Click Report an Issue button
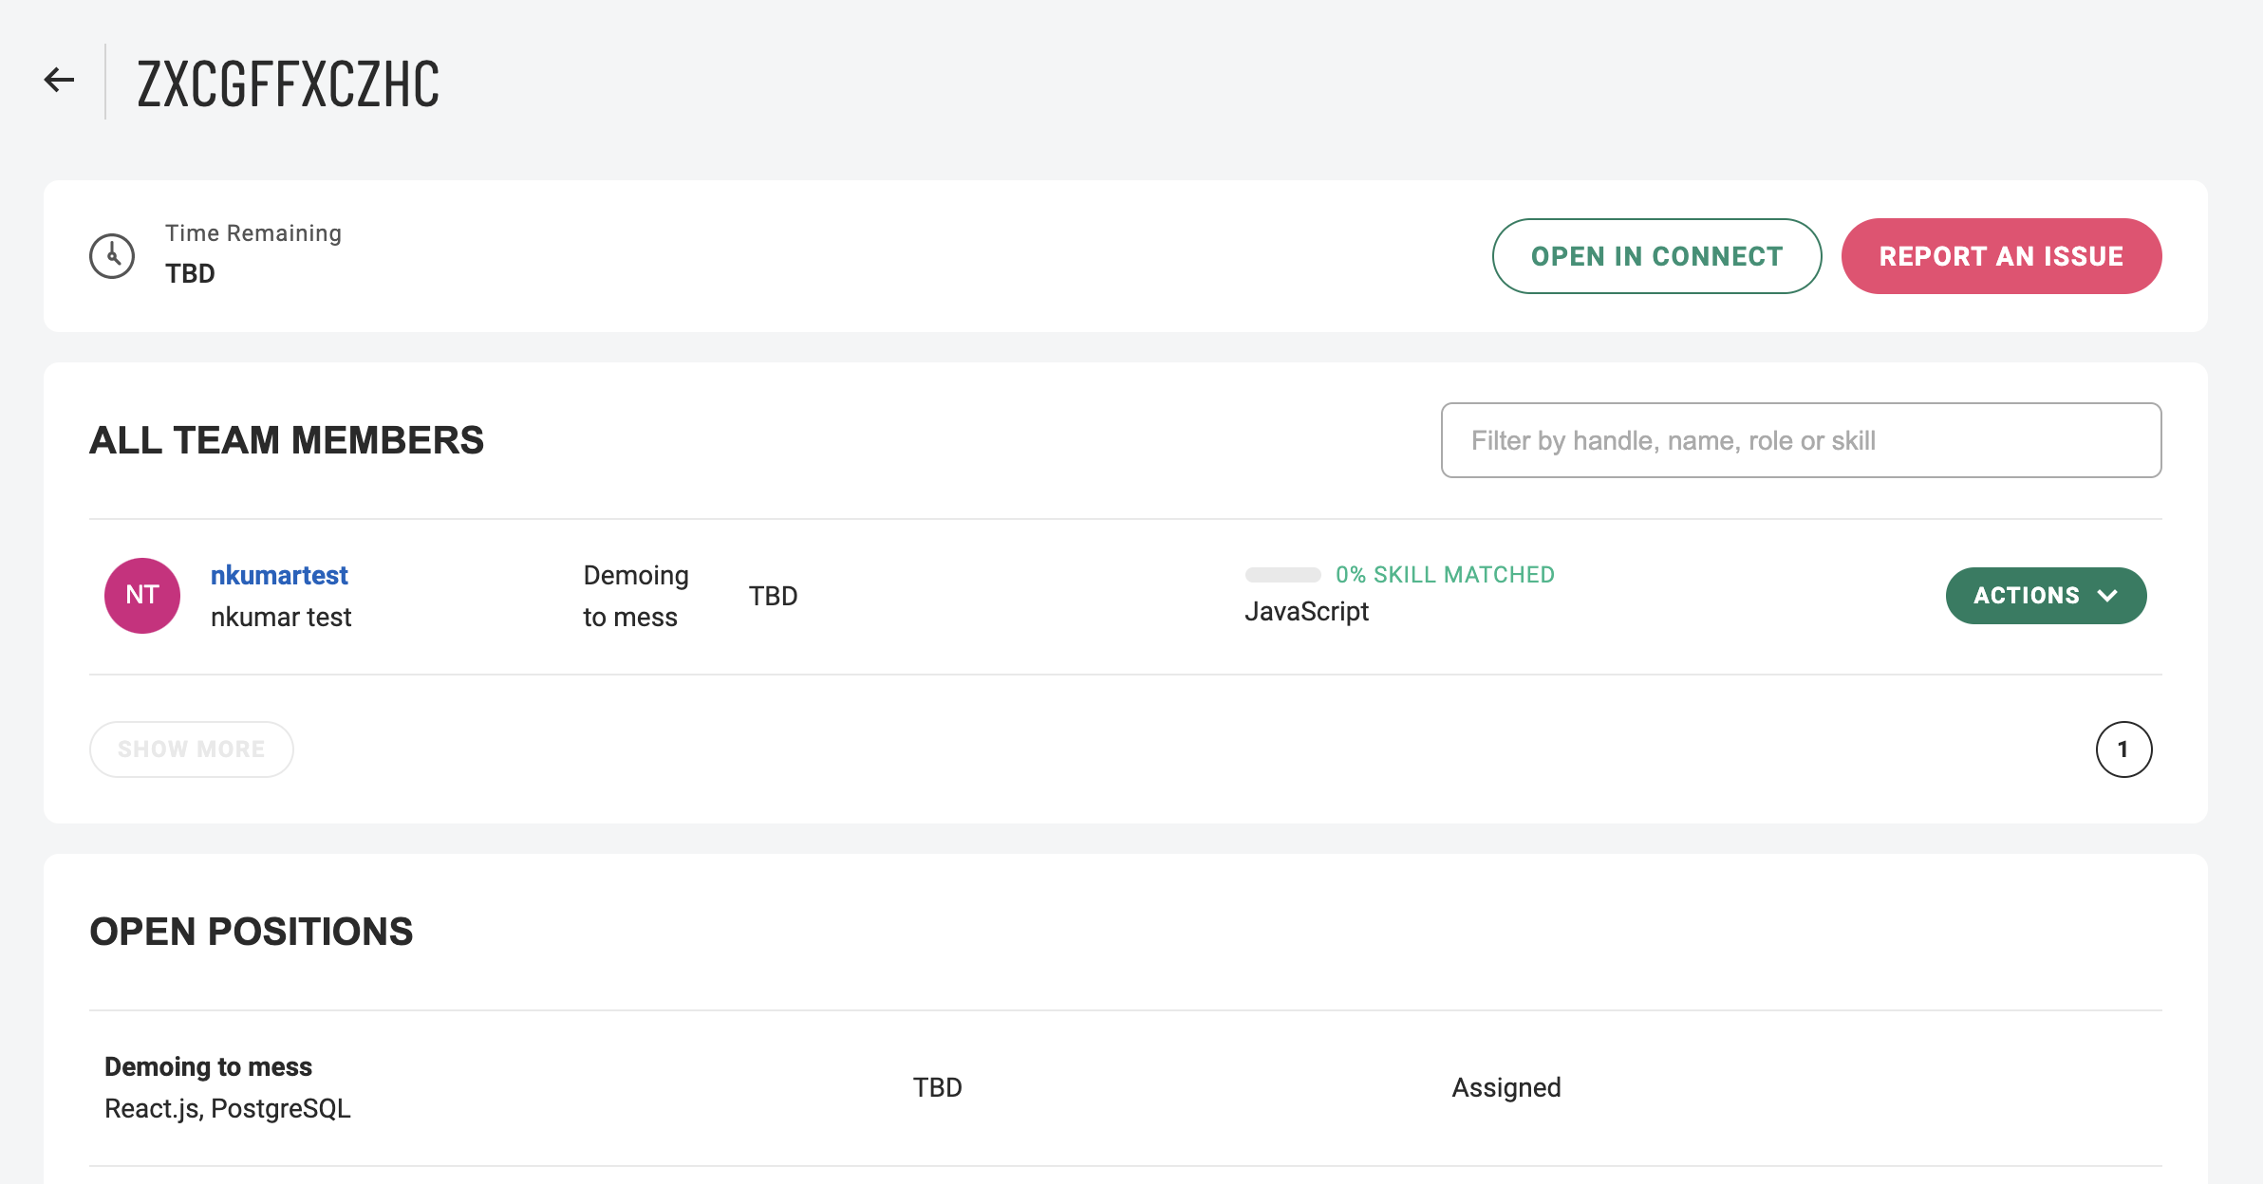This screenshot has height=1184, width=2263. (2001, 256)
